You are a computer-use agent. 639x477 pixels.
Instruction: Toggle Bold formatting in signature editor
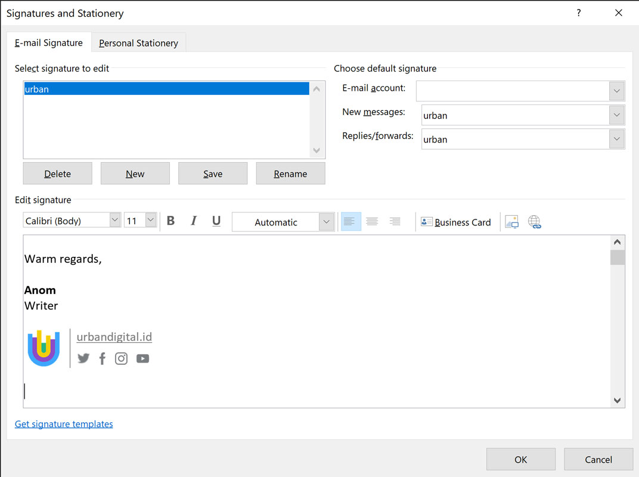coord(171,221)
